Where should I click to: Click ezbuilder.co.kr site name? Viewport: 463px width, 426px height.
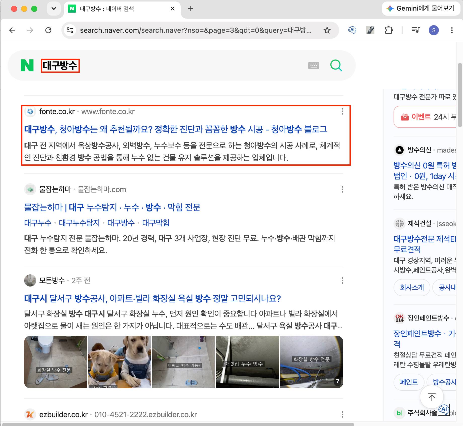pyautogui.click(x=63, y=414)
